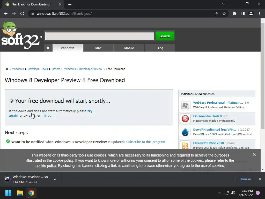
Task: Open notification center badge
Action: pyautogui.click(x=258, y=193)
